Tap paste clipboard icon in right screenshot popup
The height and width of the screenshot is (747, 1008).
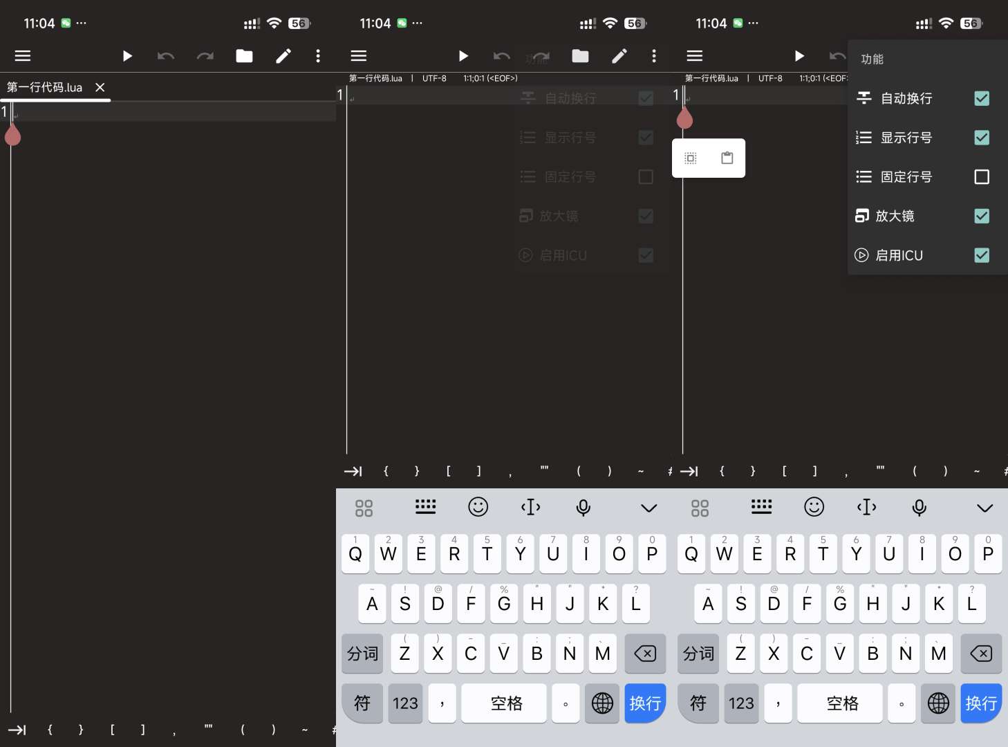(727, 158)
